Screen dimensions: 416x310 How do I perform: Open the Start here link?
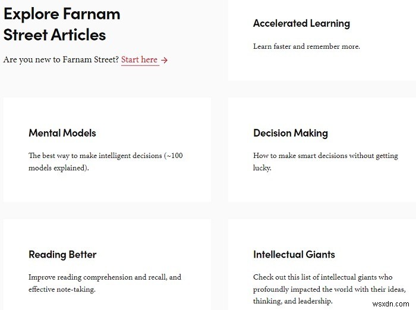[140, 59]
